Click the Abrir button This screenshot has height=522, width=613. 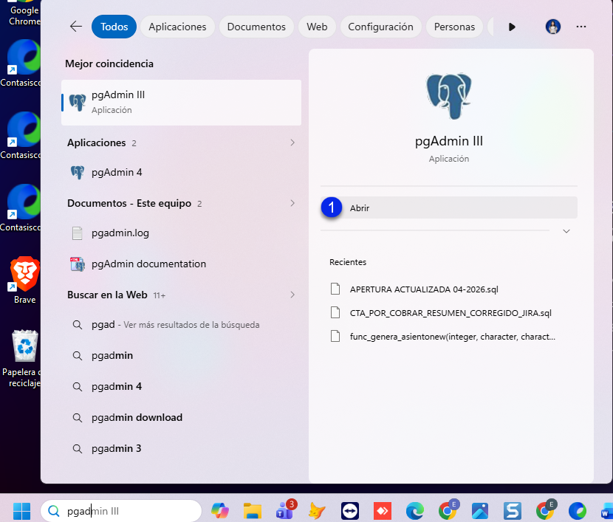coord(449,208)
